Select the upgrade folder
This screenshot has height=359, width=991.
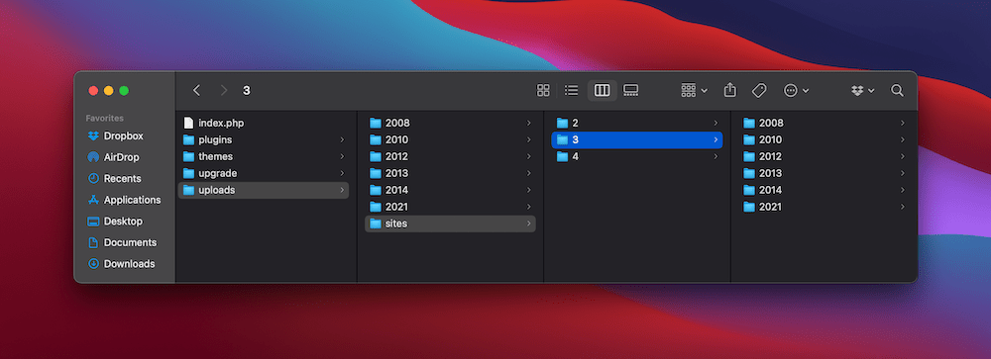click(264, 173)
